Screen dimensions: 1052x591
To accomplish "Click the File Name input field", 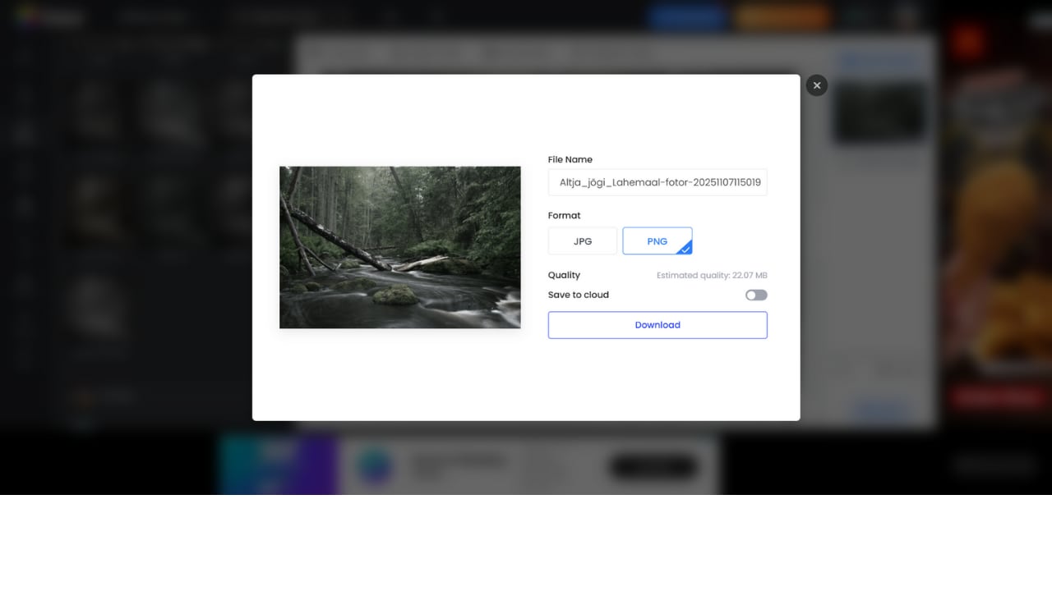I will (657, 182).
